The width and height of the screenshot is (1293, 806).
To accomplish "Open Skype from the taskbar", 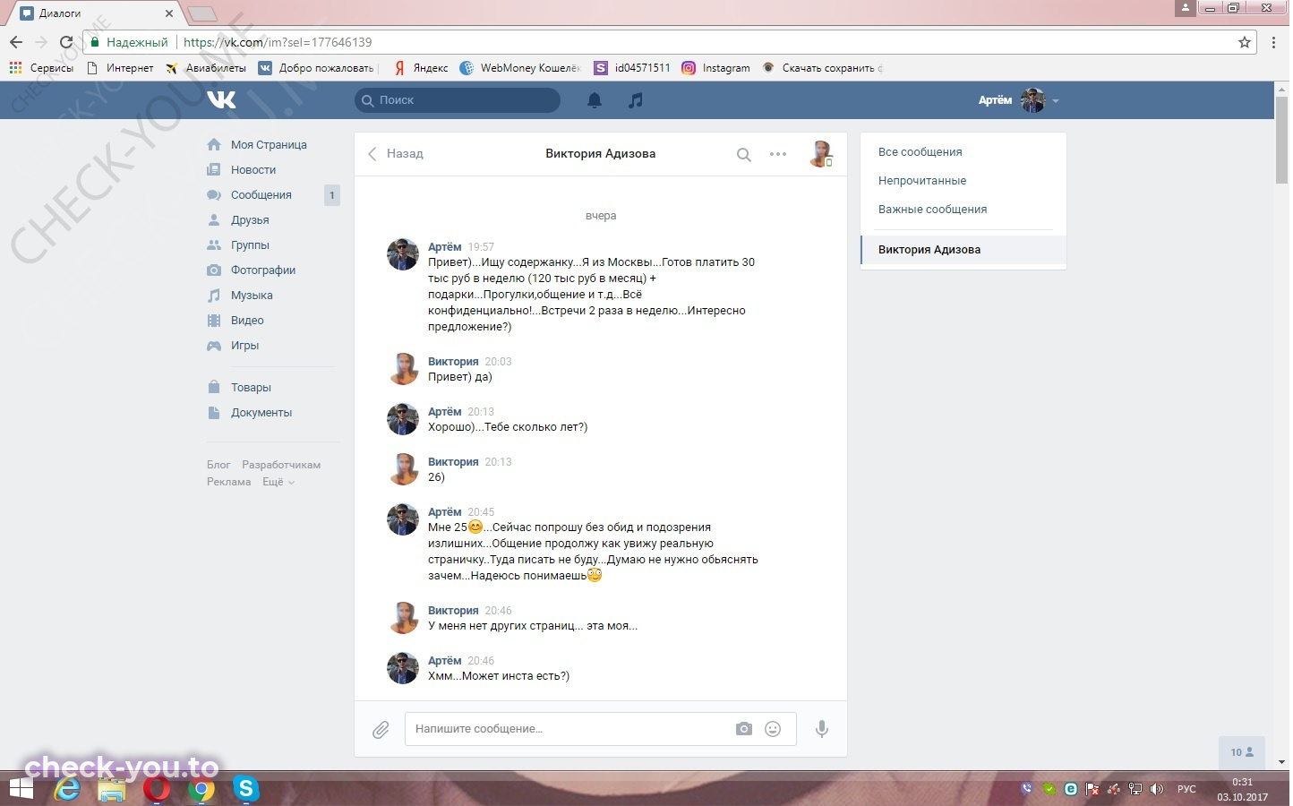I will point(245,789).
